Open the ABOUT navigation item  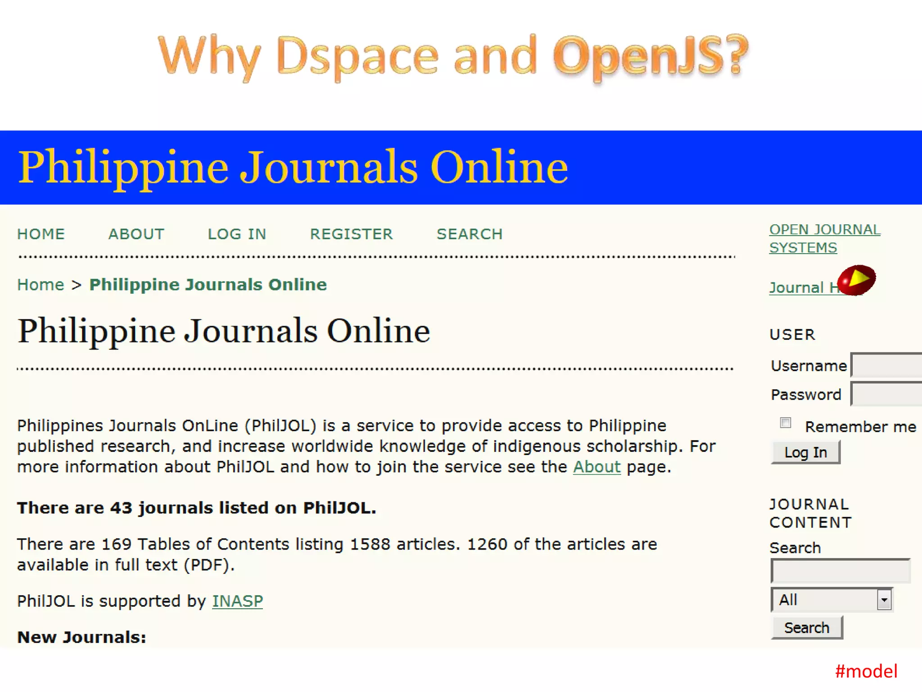pos(136,234)
